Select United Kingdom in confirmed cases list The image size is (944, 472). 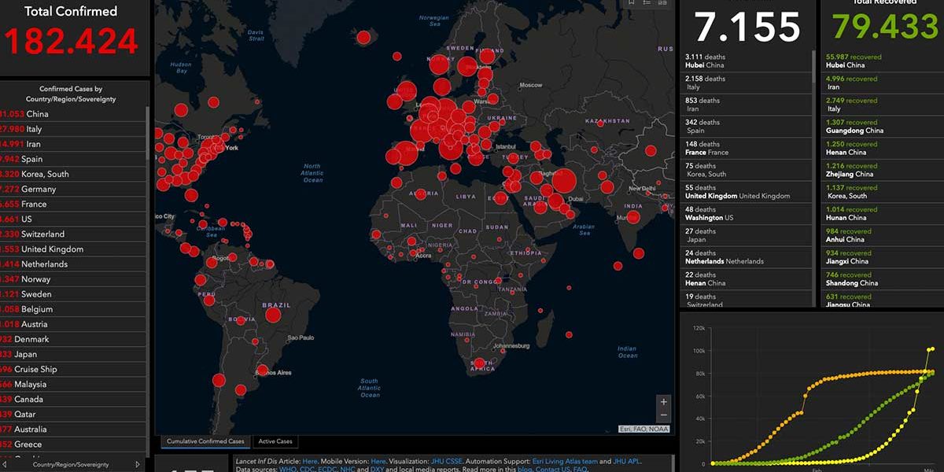point(73,249)
